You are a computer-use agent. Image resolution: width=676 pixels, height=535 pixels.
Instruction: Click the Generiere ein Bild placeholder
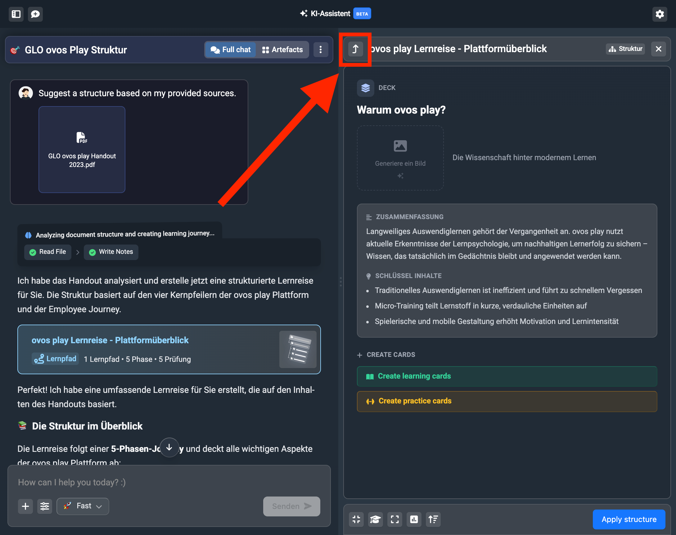[x=400, y=158]
